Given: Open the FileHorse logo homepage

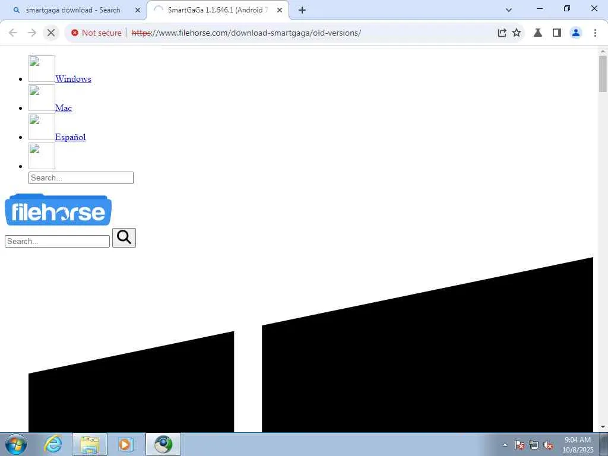Looking at the screenshot, I should [58, 210].
